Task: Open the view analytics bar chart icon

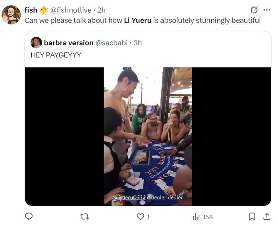Action: pyautogui.click(x=196, y=216)
